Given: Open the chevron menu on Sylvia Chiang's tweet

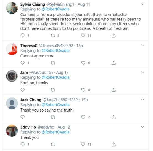Looking at the screenshot, I should coord(143,4).
